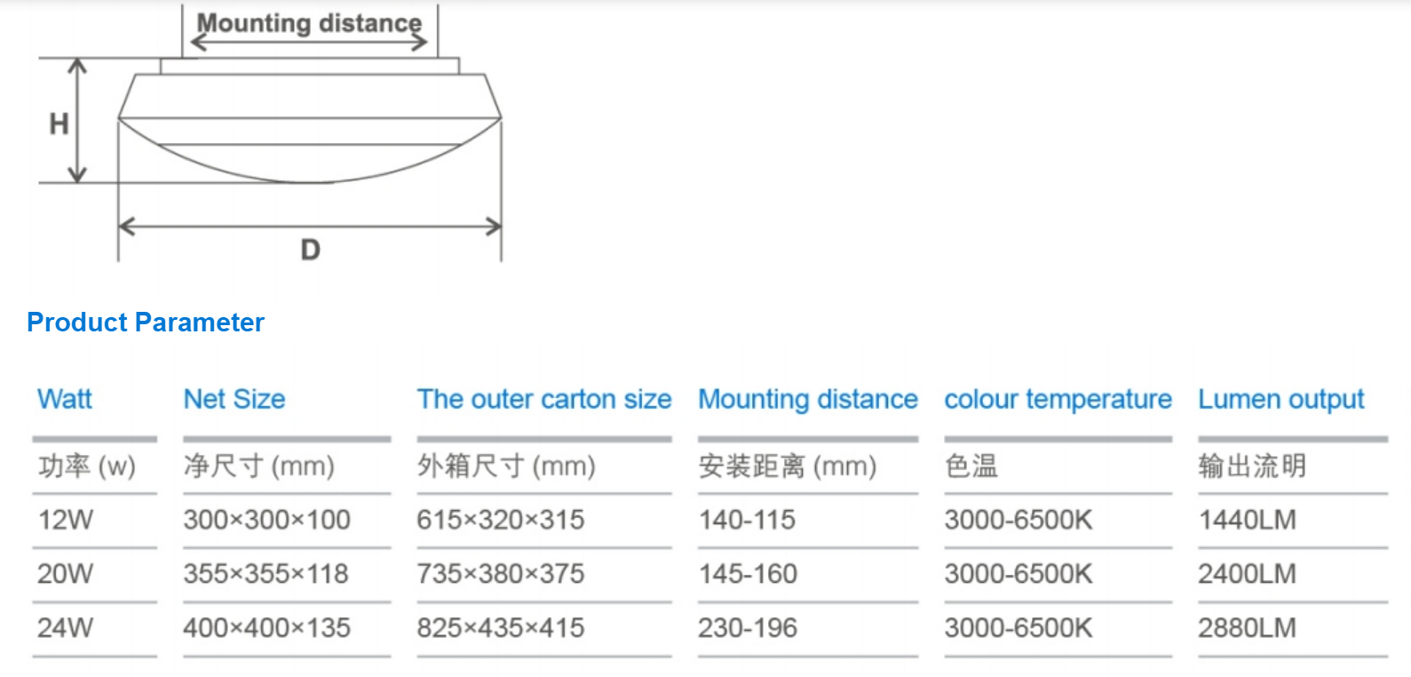1411x677 pixels.
Task: Click the 功率 (w) sub-header cell
Action: (x=87, y=466)
